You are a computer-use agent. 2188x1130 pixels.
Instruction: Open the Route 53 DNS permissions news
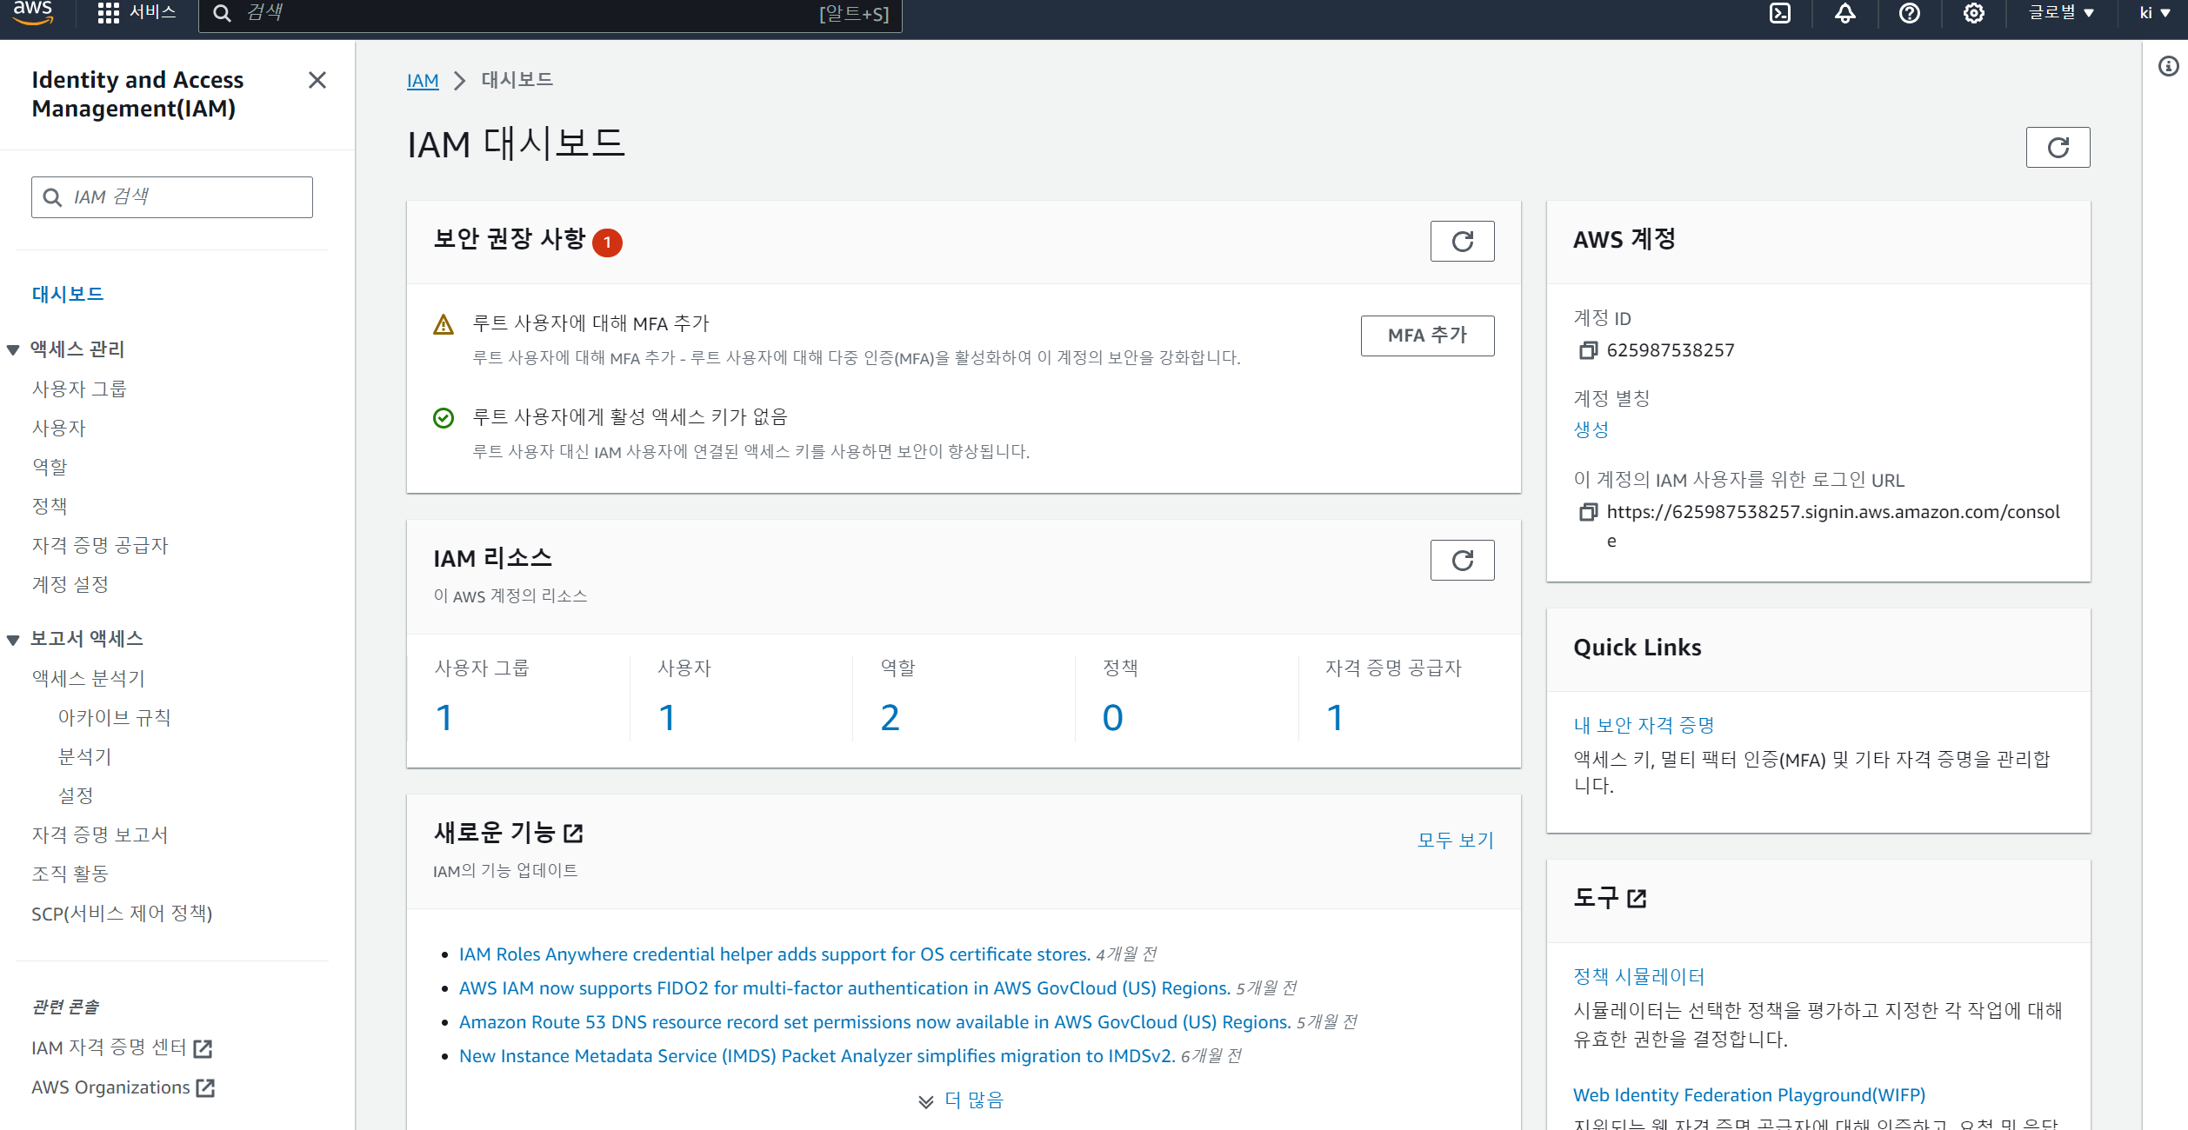coord(875,1022)
